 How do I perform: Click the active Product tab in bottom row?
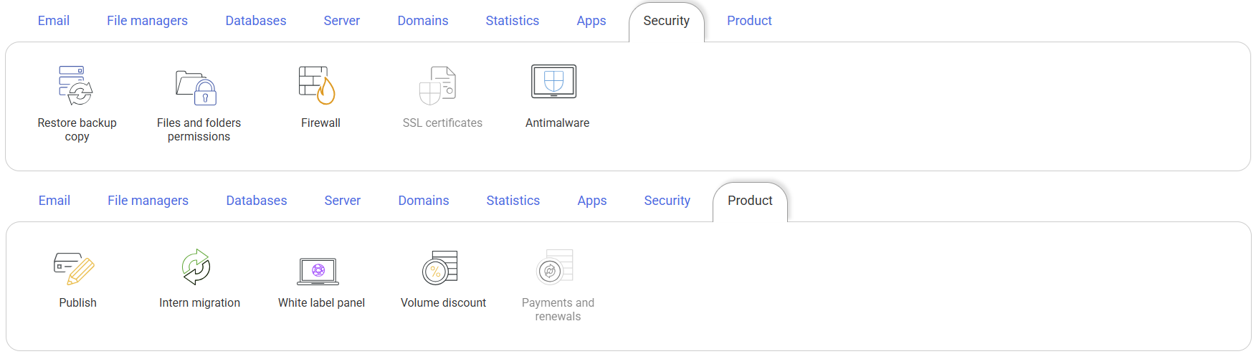point(750,201)
